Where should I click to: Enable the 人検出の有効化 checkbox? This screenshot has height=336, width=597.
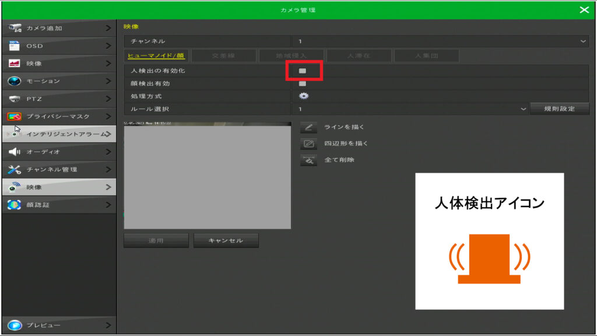click(303, 71)
